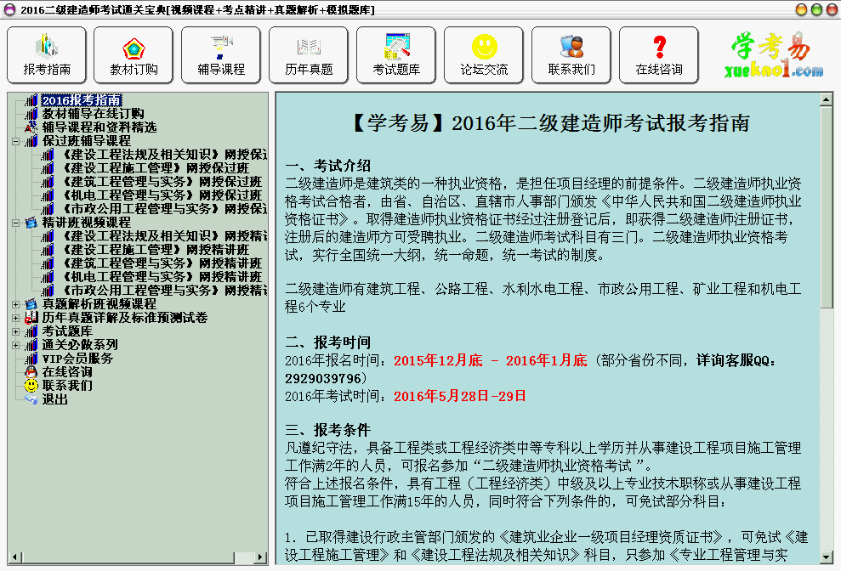
Task: Click the 报考指南 toolbar icon
Action: tap(45, 54)
